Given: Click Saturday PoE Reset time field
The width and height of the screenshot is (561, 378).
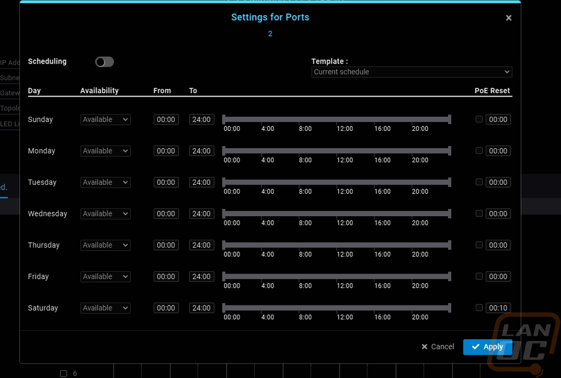Looking at the screenshot, I should point(498,308).
